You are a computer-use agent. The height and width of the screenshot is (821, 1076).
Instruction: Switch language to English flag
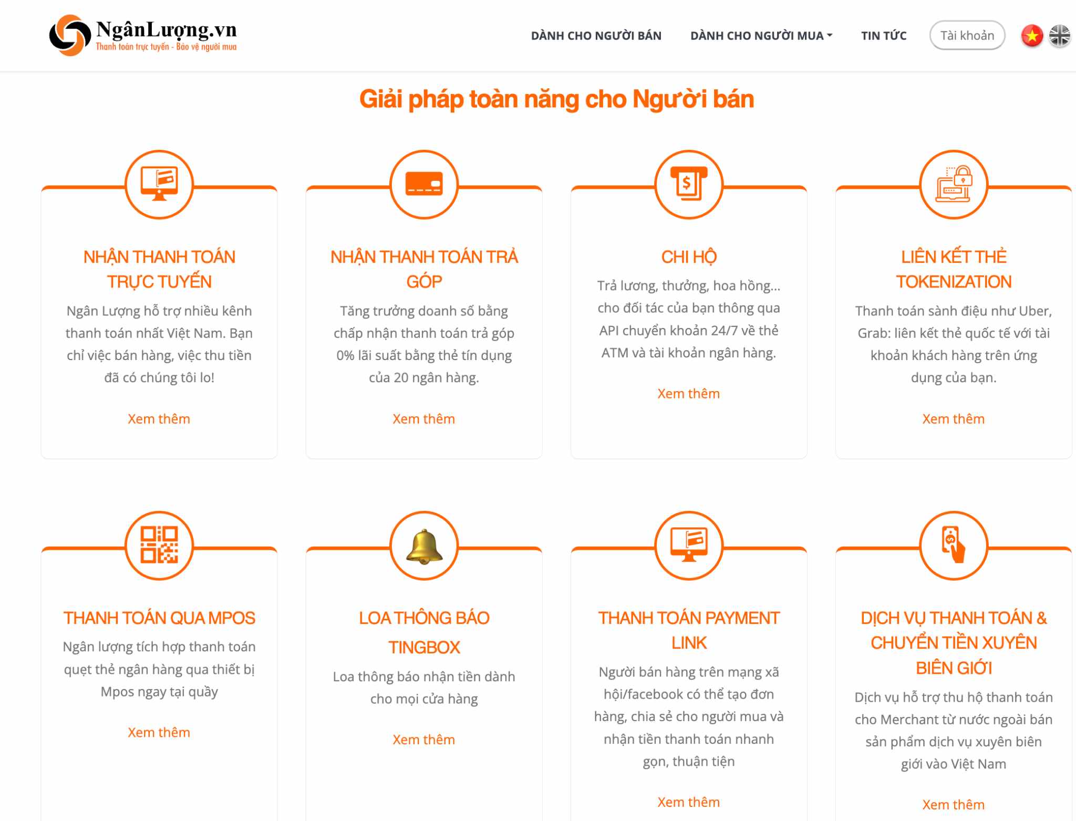coord(1059,36)
